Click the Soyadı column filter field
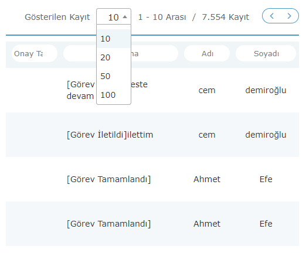Image resolution: width=306 pixels, height=253 pixels. [x=266, y=53]
